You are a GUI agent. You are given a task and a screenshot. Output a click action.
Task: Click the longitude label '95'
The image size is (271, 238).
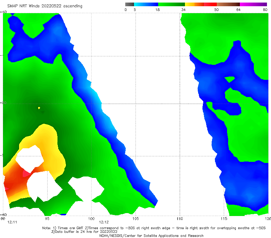[47, 219]
